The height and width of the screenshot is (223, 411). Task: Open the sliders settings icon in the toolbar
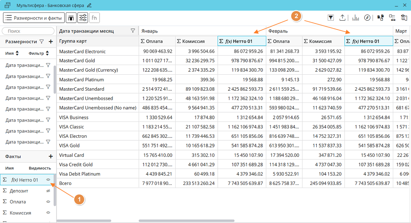point(83,18)
